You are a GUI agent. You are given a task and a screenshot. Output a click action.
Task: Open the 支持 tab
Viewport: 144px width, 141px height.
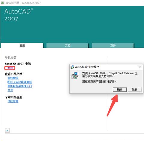[x=113, y=45]
